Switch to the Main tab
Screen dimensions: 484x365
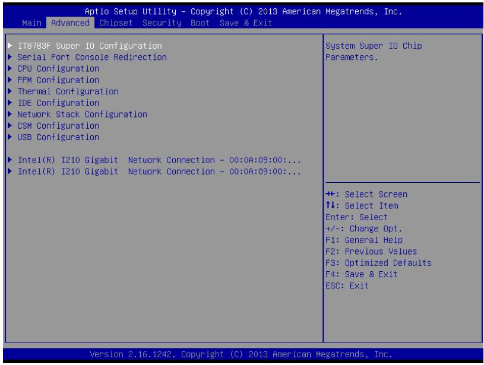[x=32, y=23]
